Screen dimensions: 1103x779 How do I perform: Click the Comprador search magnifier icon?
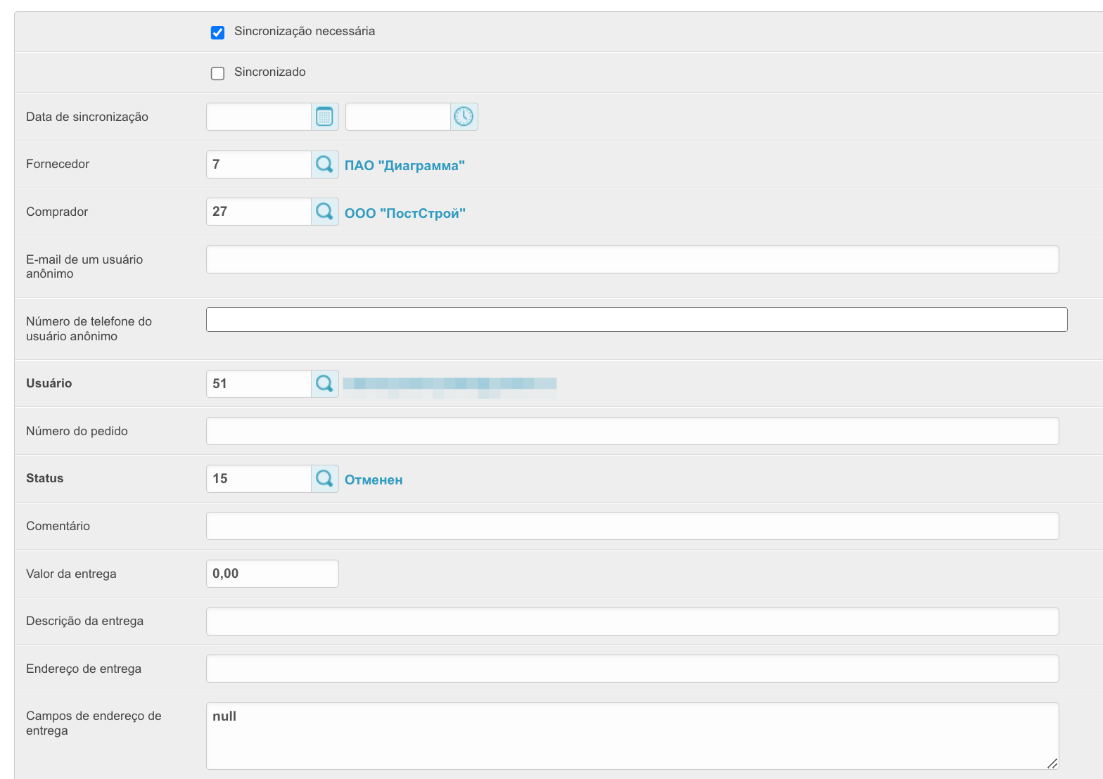coord(324,212)
